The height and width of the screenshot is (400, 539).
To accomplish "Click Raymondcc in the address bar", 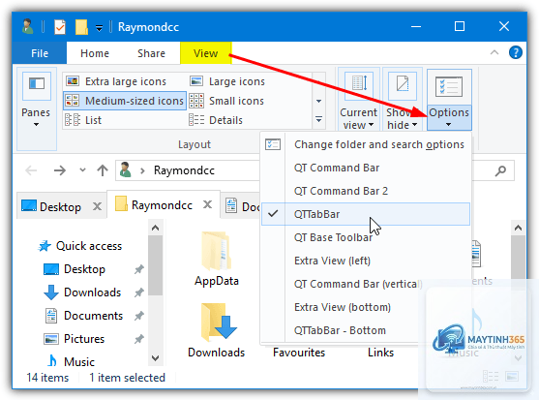I will (x=184, y=170).
